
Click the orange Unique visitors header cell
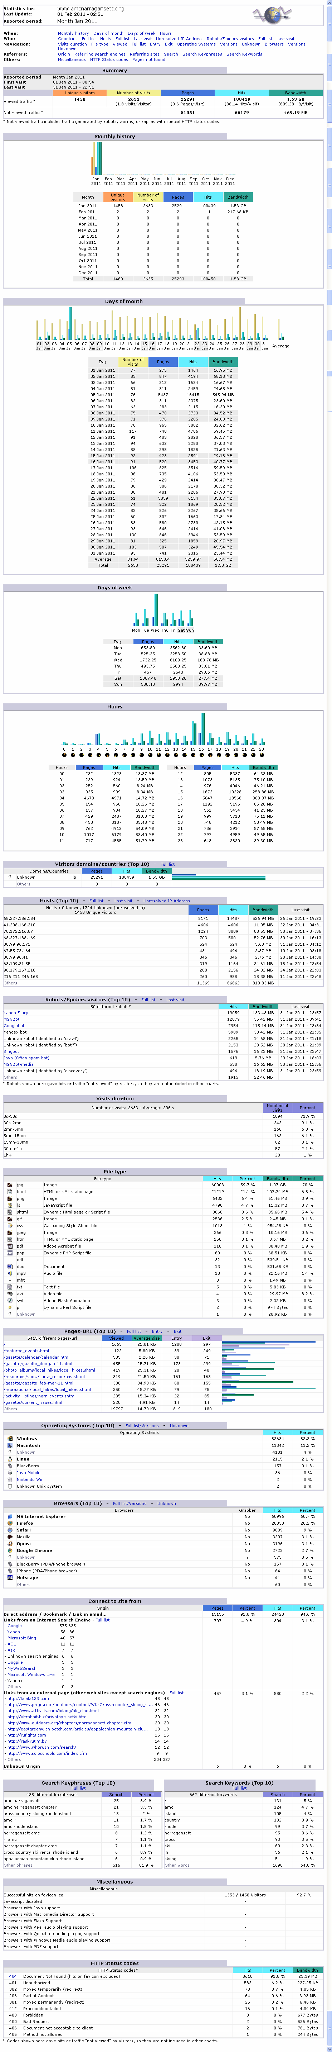tap(79, 92)
